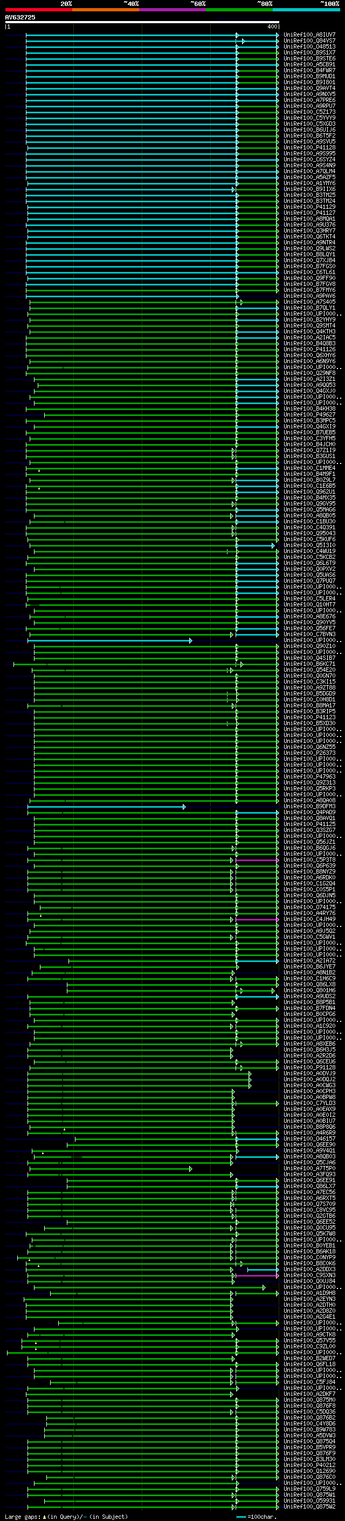Select UniRef100_Q6L6T9 row label
This screenshot has width=345, height=1521.
pyautogui.click(x=309, y=563)
